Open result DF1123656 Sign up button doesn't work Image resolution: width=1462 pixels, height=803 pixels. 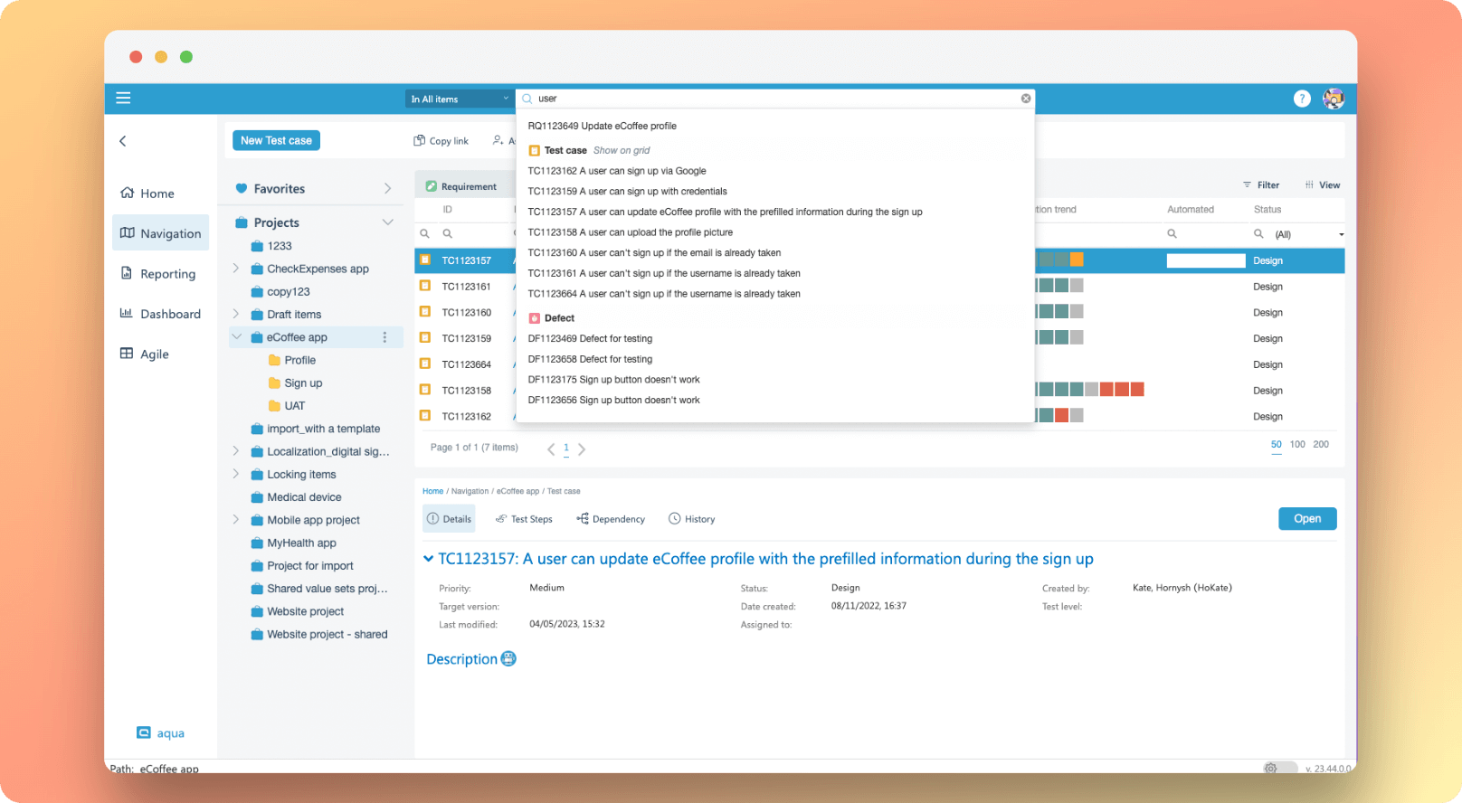613,401
